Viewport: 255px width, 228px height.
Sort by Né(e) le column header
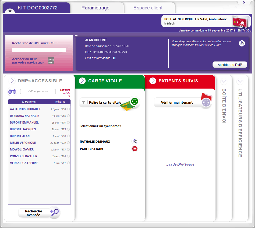click(x=60, y=101)
